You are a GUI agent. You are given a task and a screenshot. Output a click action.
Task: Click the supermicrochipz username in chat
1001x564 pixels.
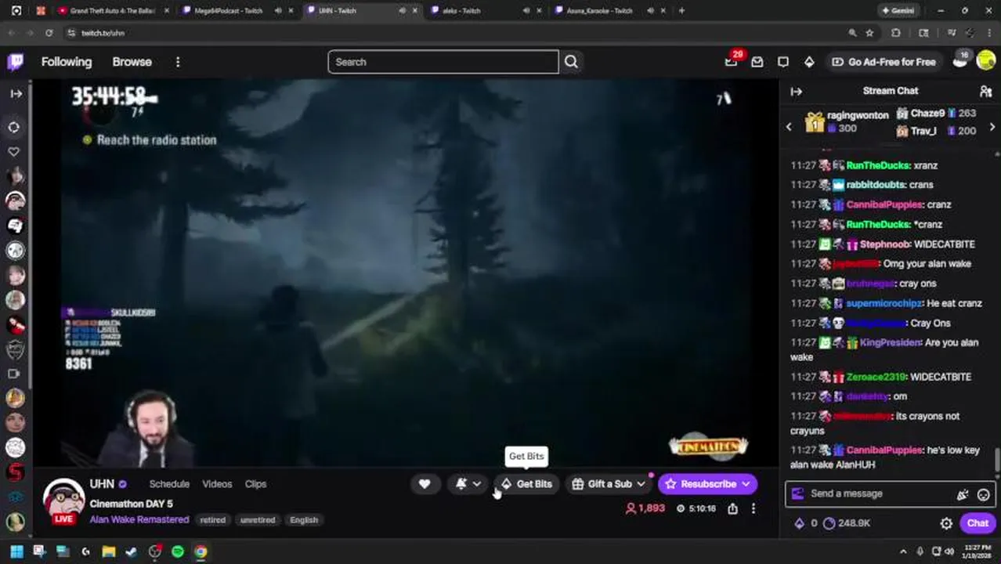(884, 303)
